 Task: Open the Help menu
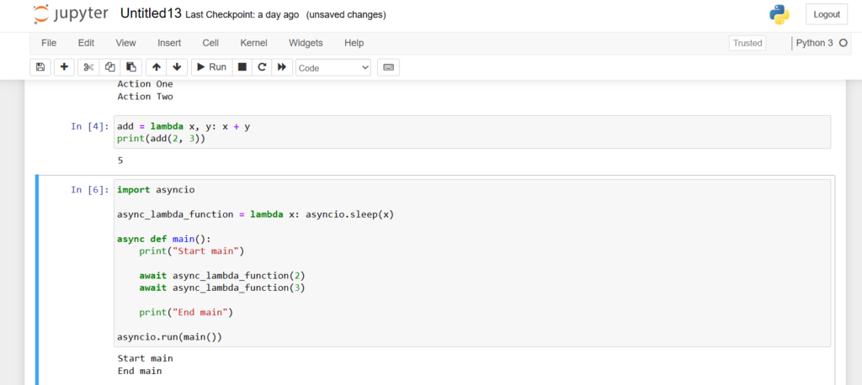pyautogui.click(x=354, y=43)
